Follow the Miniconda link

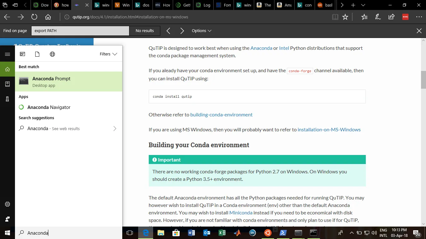point(241,213)
